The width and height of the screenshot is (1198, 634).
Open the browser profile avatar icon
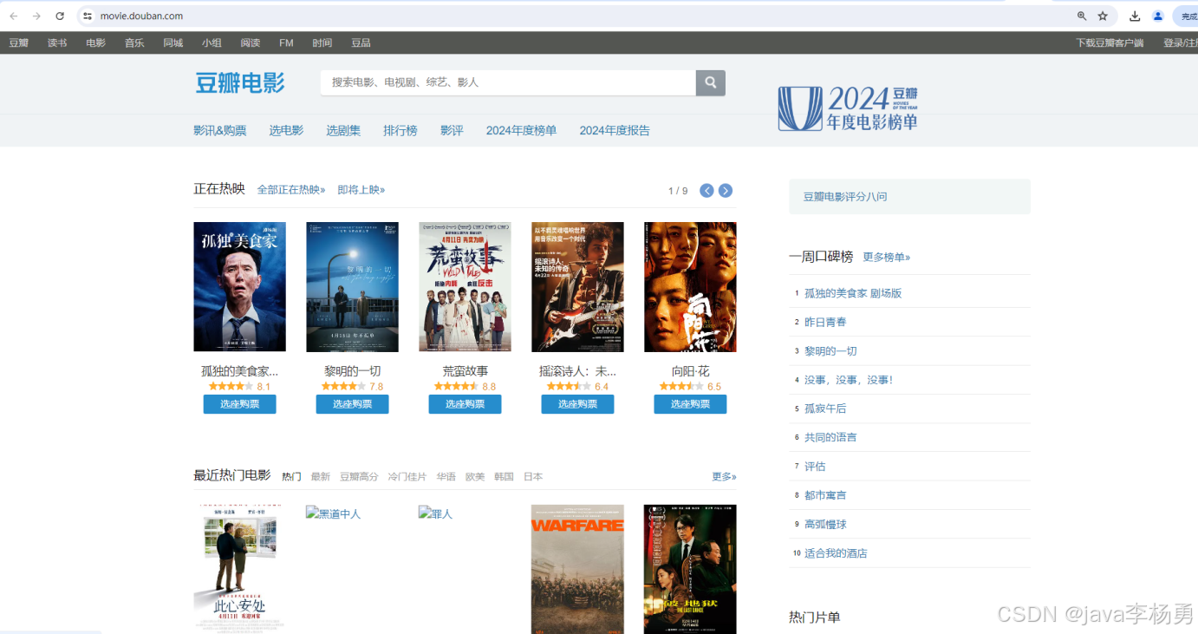point(1158,16)
